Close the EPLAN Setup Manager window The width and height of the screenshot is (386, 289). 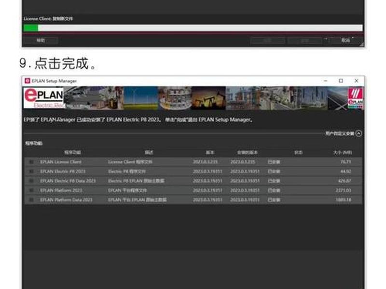click(356, 80)
